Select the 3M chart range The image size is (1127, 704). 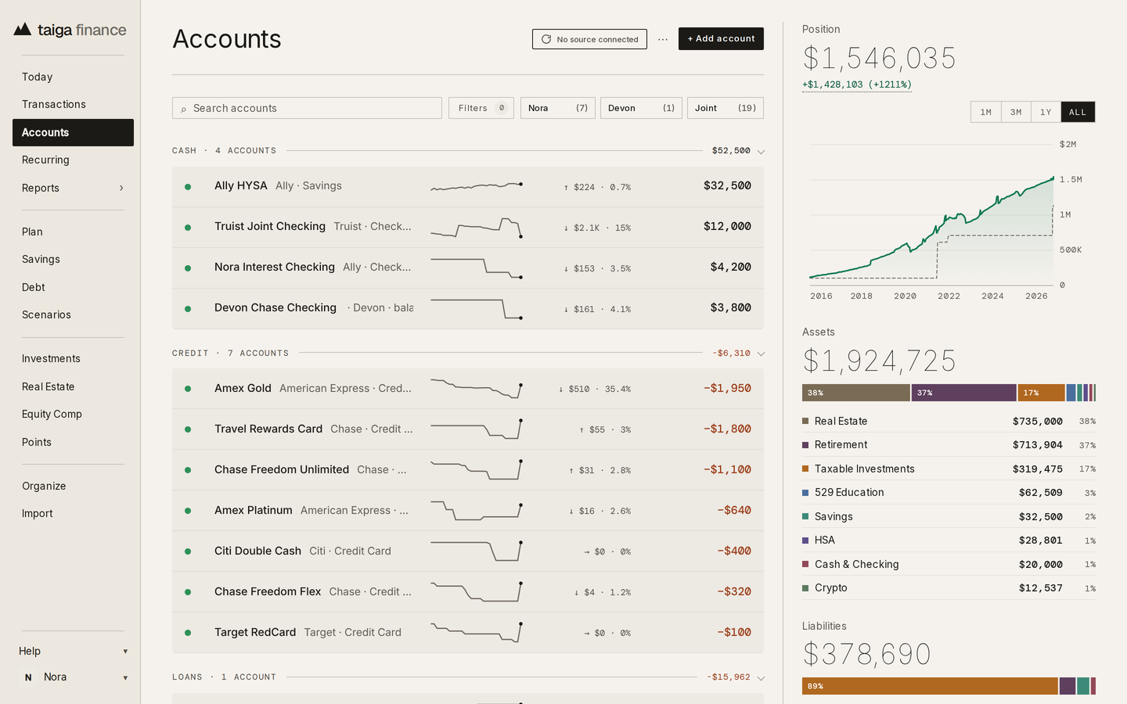pyautogui.click(x=1016, y=112)
